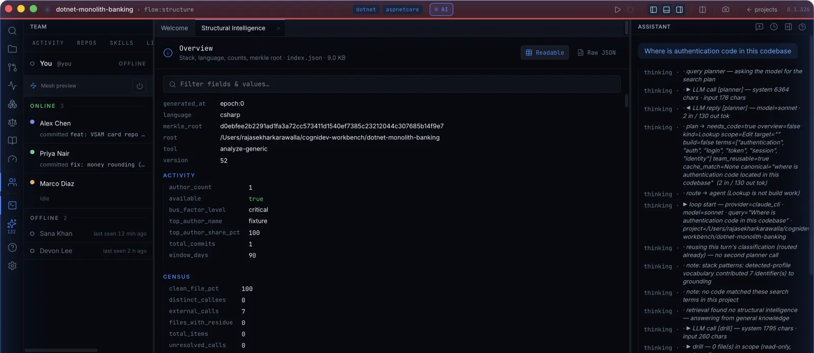Open the file explorer folder icon

12,49
